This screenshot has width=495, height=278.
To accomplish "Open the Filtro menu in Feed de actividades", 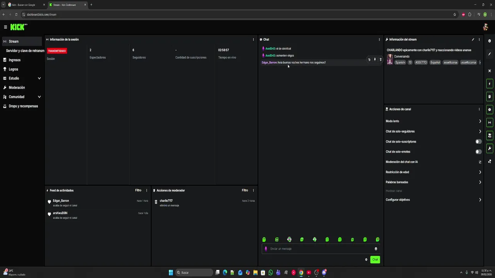I will pyautogui.click(x=138, y=190).
